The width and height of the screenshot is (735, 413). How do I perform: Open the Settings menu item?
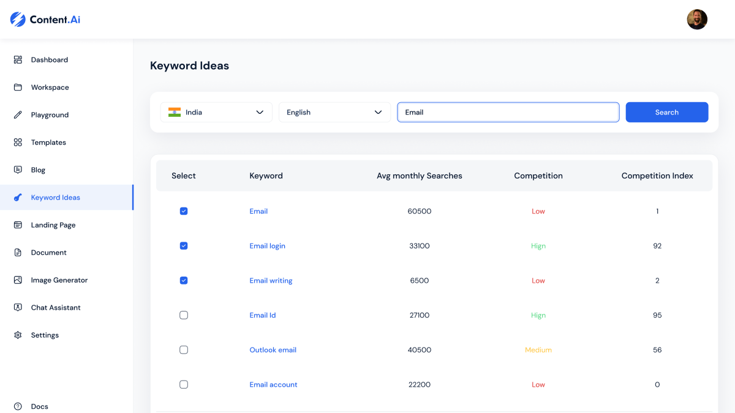click(x=45, y=335)
